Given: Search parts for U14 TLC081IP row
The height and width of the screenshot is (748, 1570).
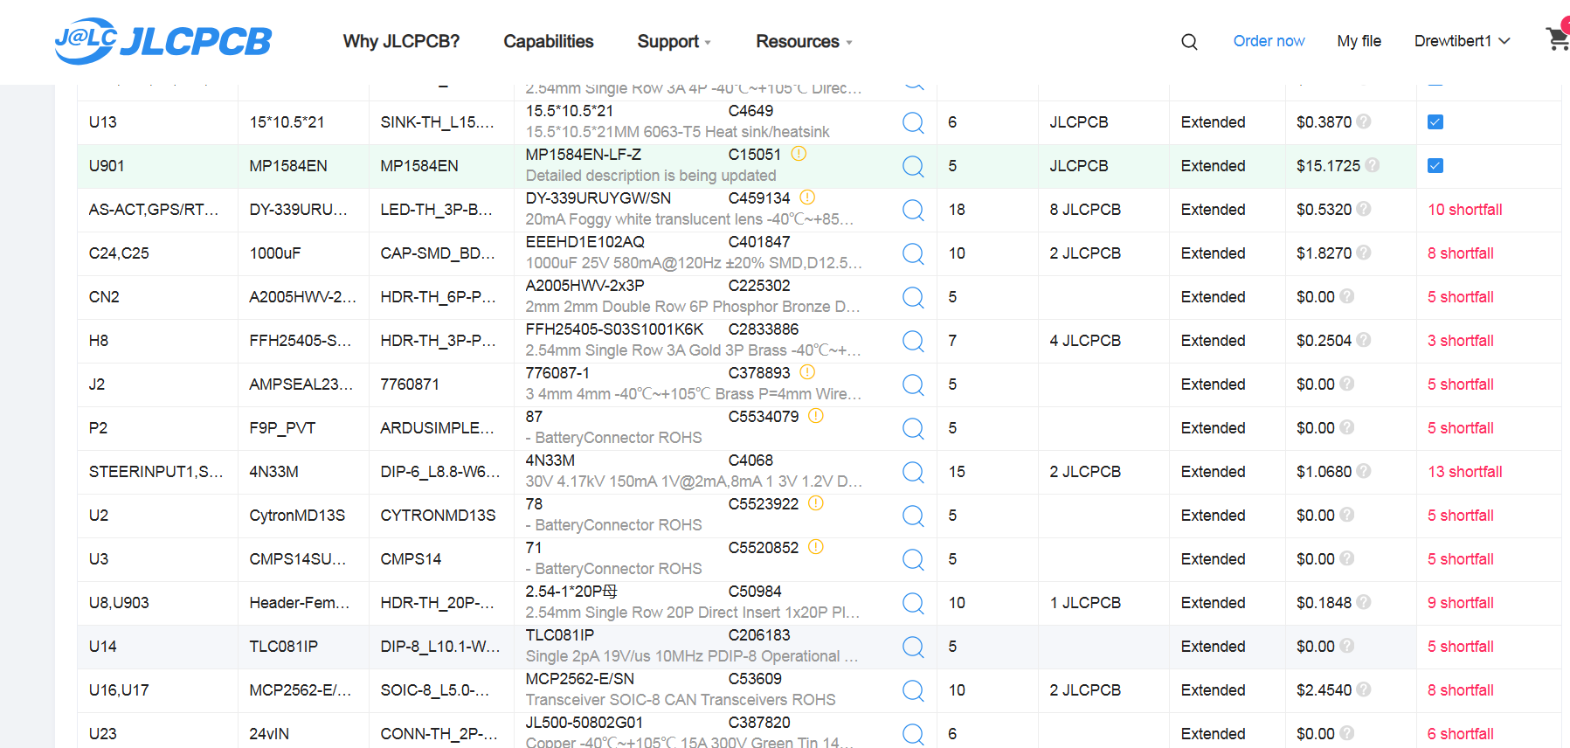Looking at the screenshot, I should pyautogui.click(x=913, y=647).
